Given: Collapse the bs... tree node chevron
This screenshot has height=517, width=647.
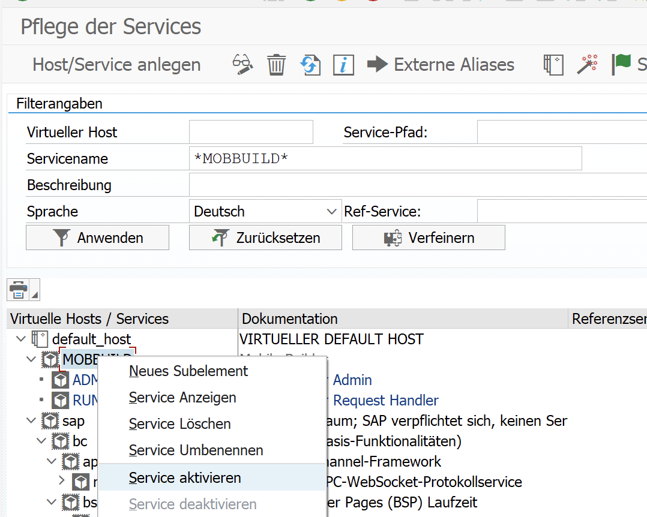Looking at the screenshot, I should pyautogui.click(x=52, y=502).
